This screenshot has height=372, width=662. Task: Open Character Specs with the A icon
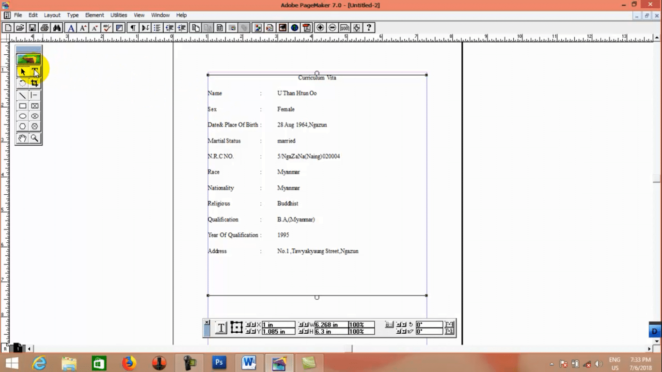71,28
